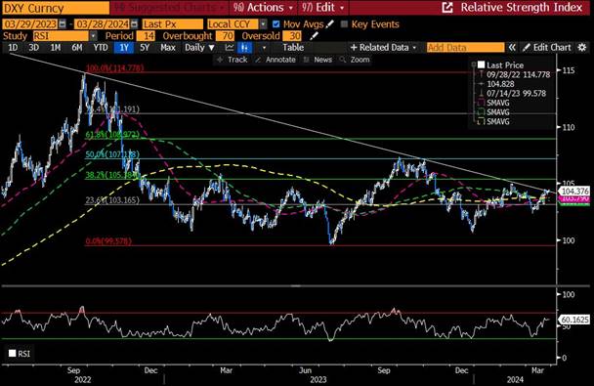Click the 100.0% (114.778) Fibonacci label

coord(115,68)
